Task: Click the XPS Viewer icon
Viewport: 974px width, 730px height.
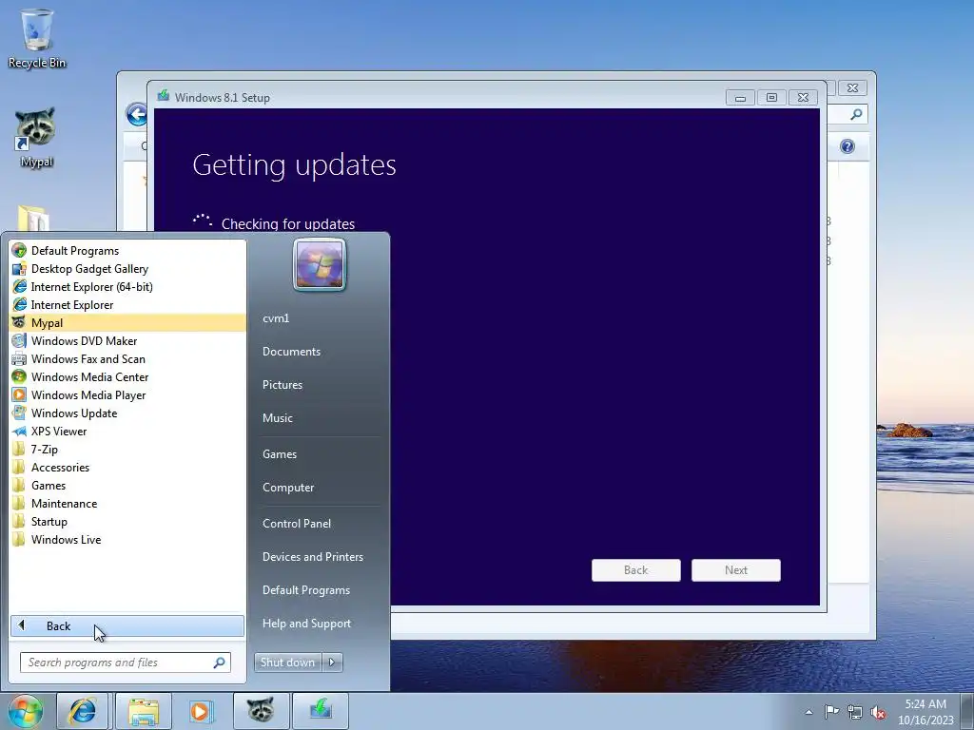Action: 19,431
